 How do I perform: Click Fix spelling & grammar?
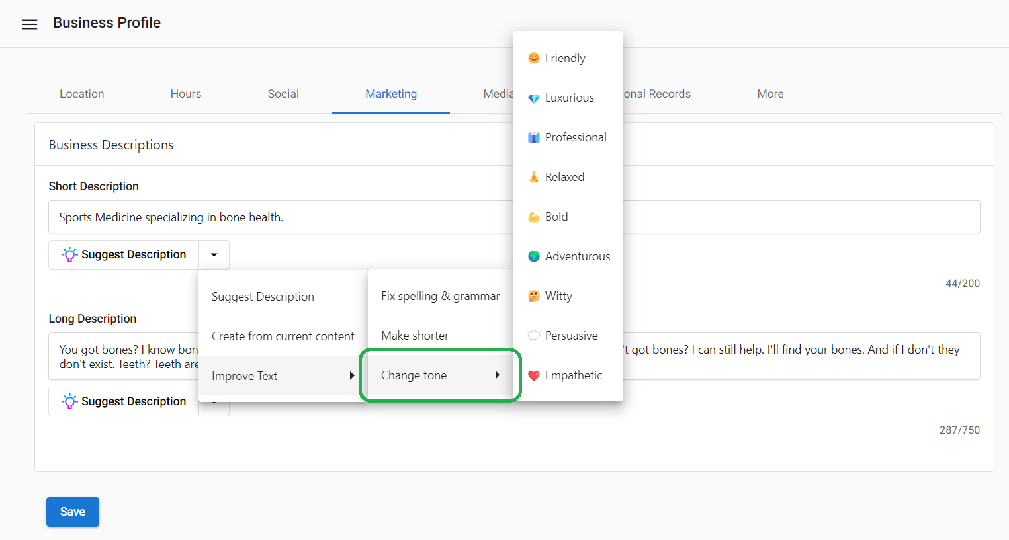click(440, 296)
